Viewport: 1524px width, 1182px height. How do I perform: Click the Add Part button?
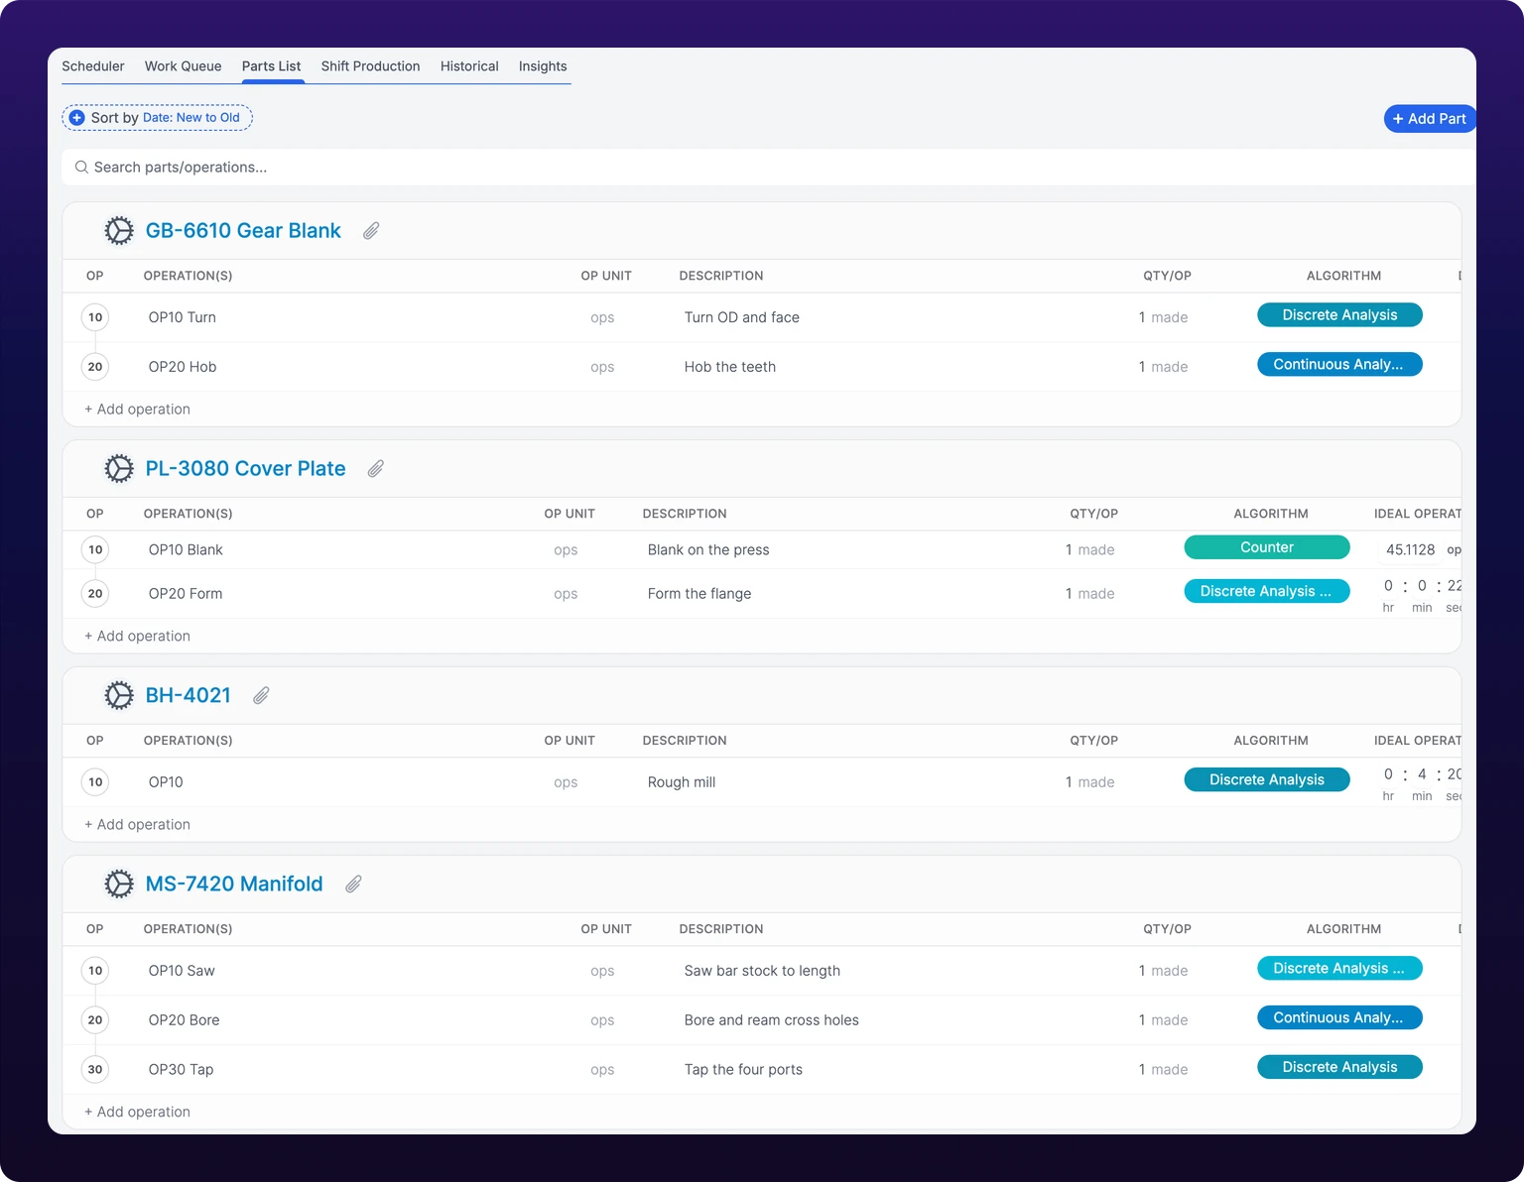click(1430, 119)
